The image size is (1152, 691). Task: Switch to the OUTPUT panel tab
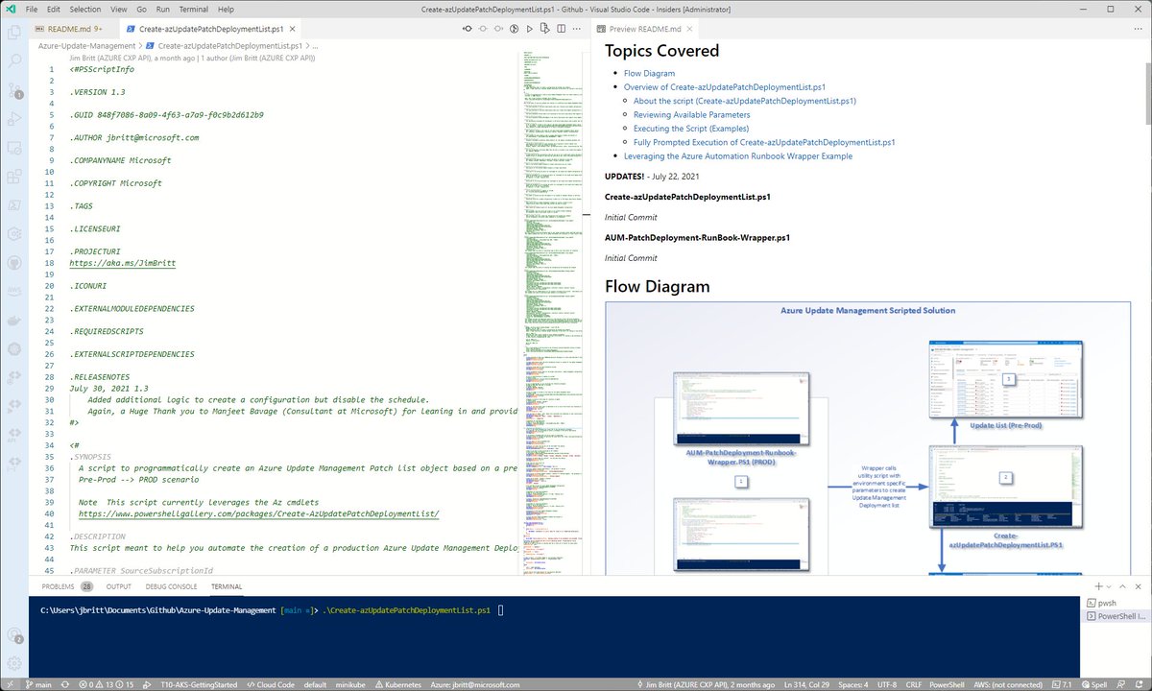118,586
